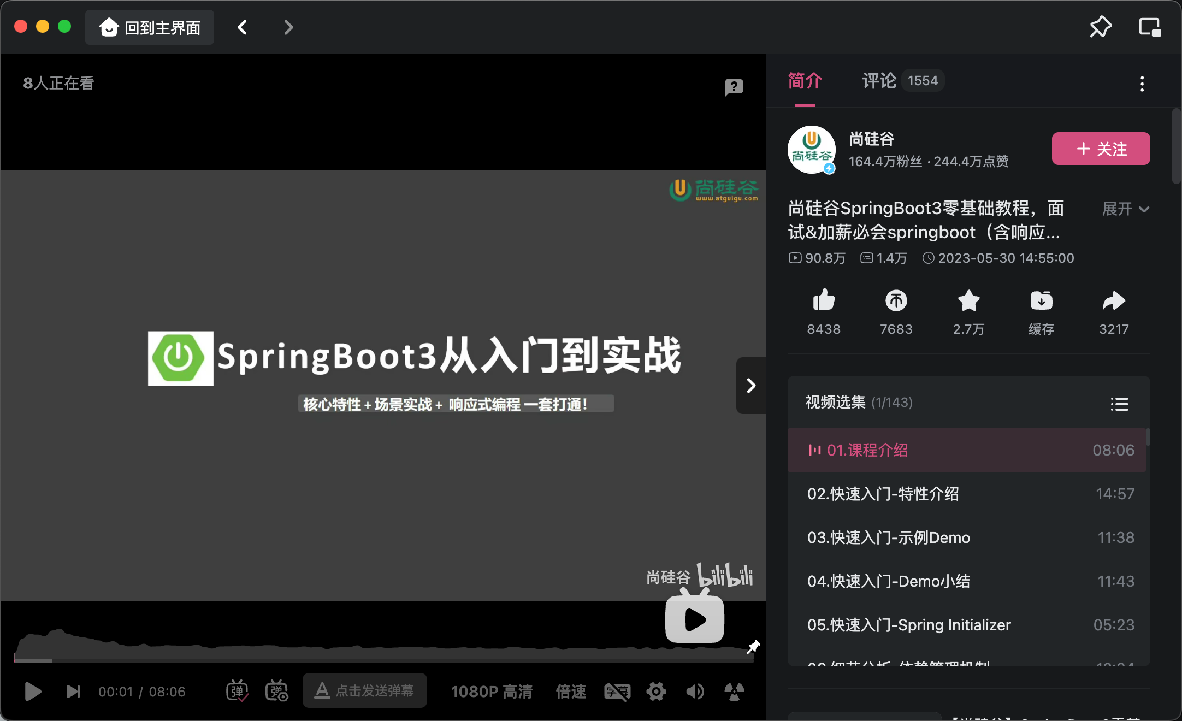The height and width of the screenshot is (721, 1182).
Task: Click the radiation-shaped icon in control bar
Action: tap(734, 692)
